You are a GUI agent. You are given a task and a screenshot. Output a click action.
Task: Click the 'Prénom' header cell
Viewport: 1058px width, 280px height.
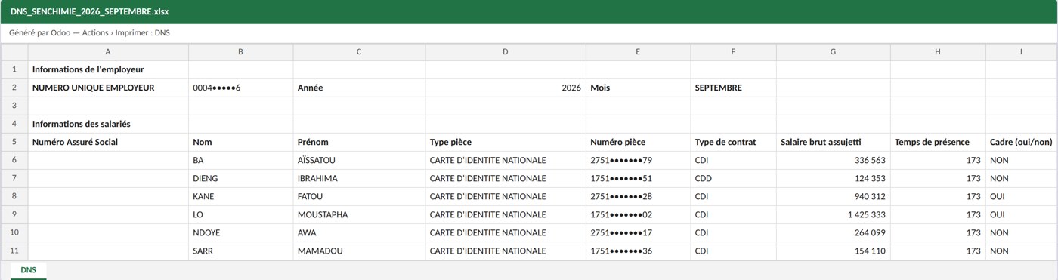tap(359, 142)
